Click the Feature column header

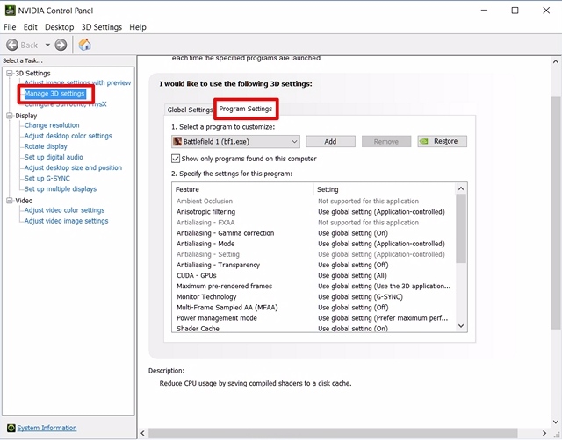(243, 189)
